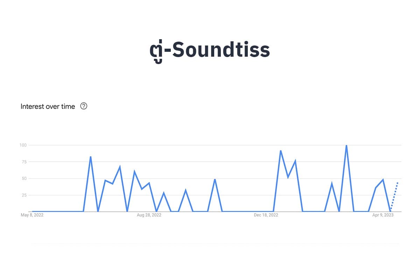Viewport: 420px width, 280px height.
Task: Click the May 8, 2022 axis label
Action: tap(32, 215)
